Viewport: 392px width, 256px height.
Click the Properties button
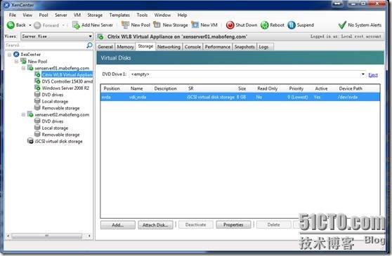[x=233, y=224]
